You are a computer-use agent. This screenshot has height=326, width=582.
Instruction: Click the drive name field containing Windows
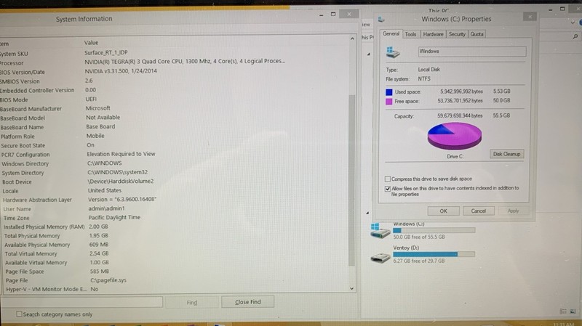pyautogui.click(x=471, y=51)
